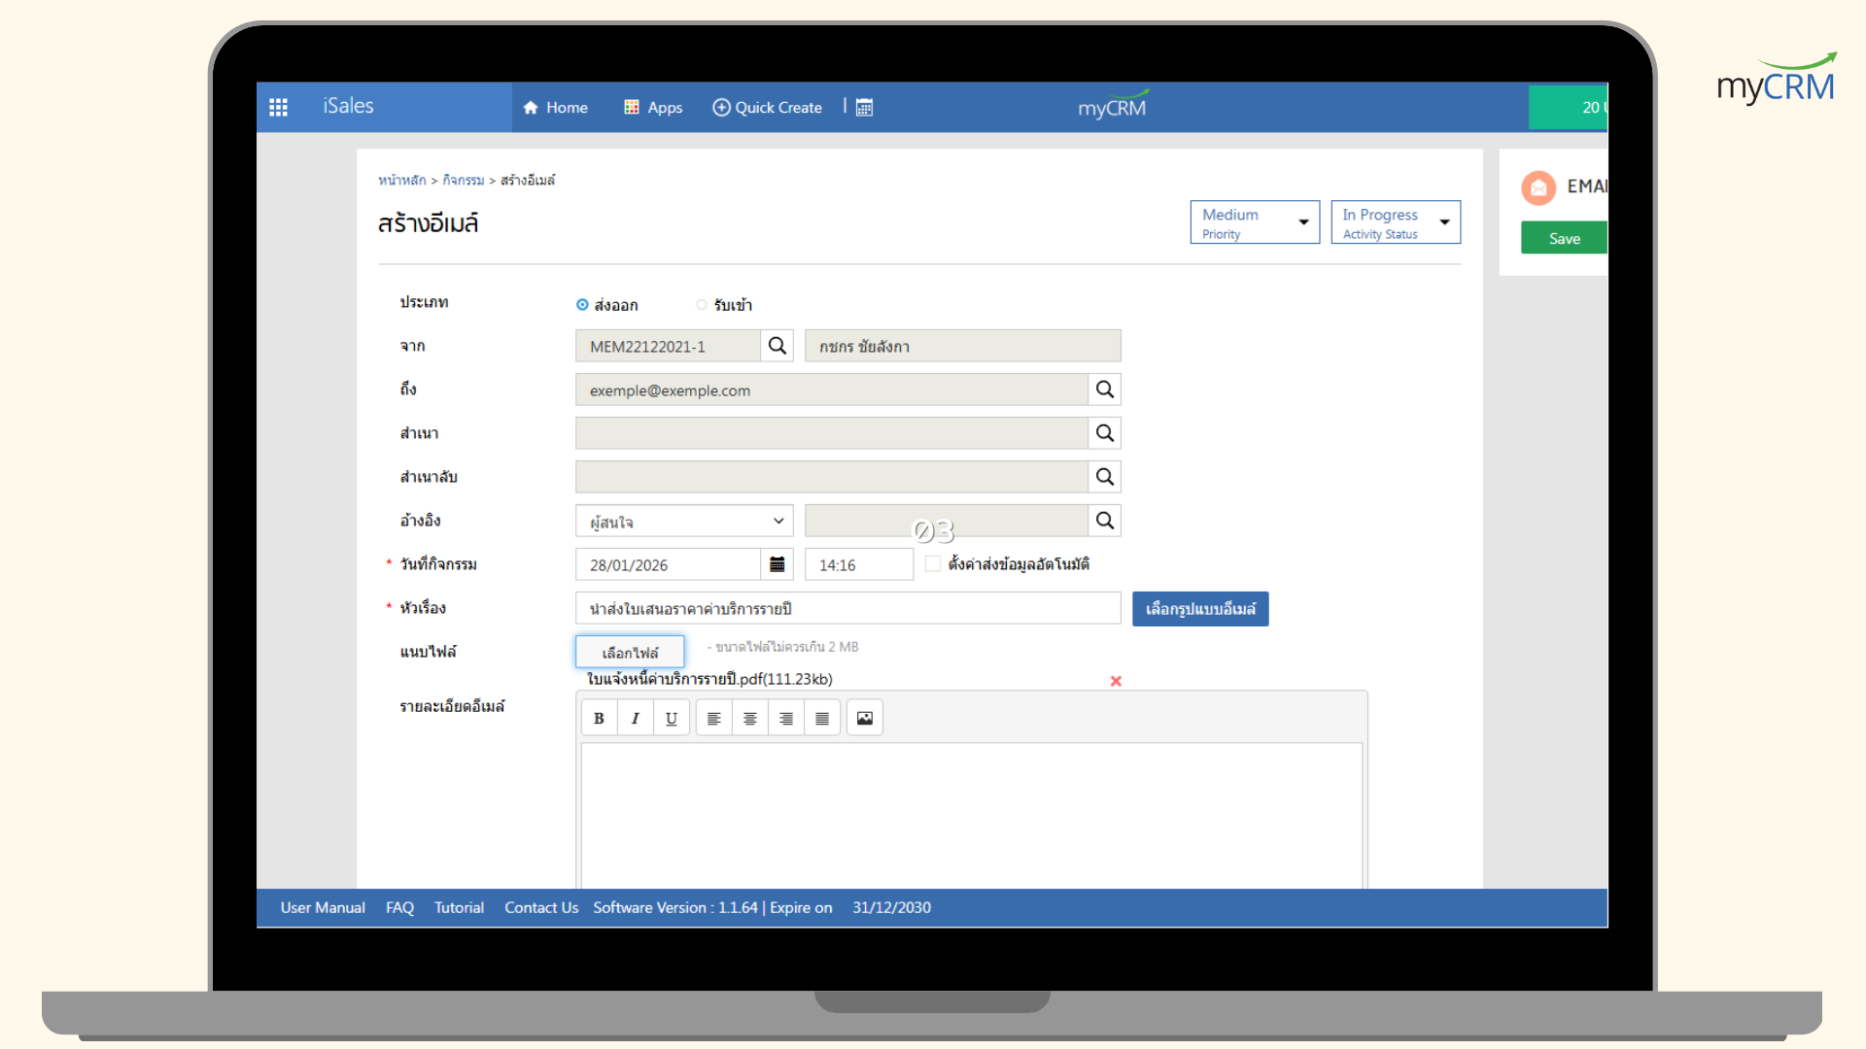Expand the ผู้สนใจ reference type dropdown
Screen dimensions: 1866x1049
pos(683,522)
